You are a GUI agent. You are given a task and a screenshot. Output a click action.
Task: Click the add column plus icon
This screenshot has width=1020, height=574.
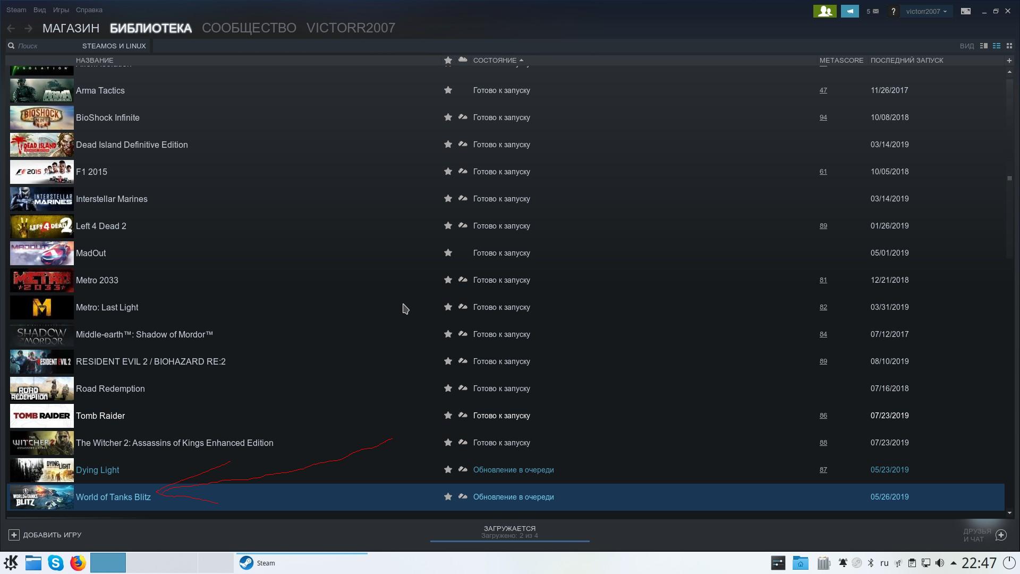click(x=1009, y=61)
